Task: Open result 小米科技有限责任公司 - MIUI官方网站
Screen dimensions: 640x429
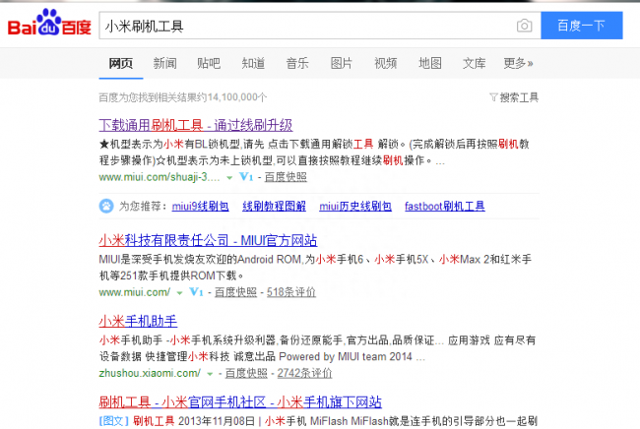Action: [x=208, y=240]
